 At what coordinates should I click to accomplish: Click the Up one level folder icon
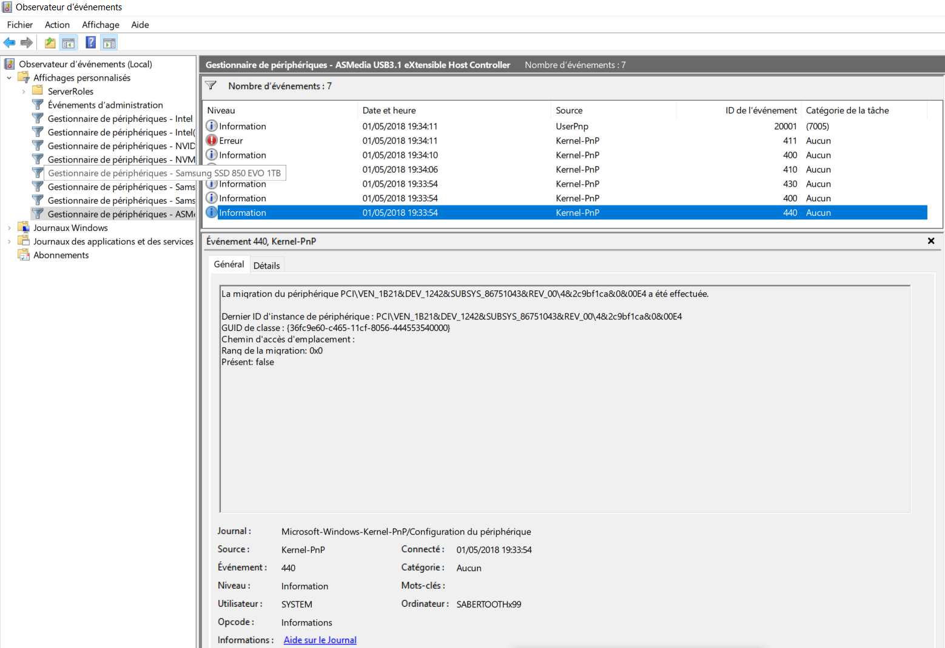point(50,42)
